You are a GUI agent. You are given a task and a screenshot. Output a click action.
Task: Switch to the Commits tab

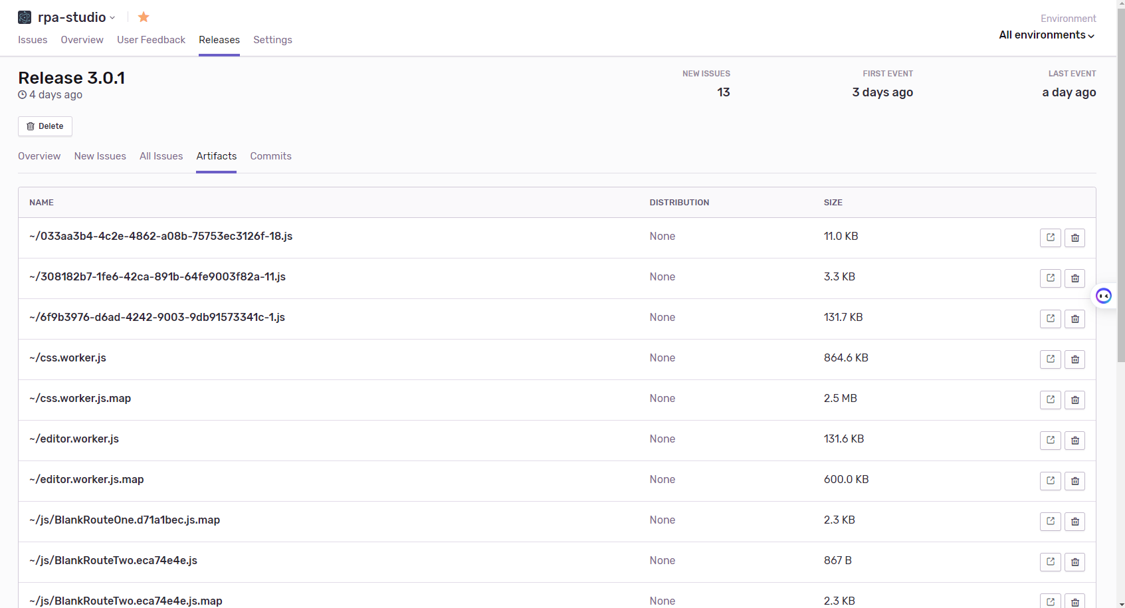pyautogui.click(x=270, y=156)
